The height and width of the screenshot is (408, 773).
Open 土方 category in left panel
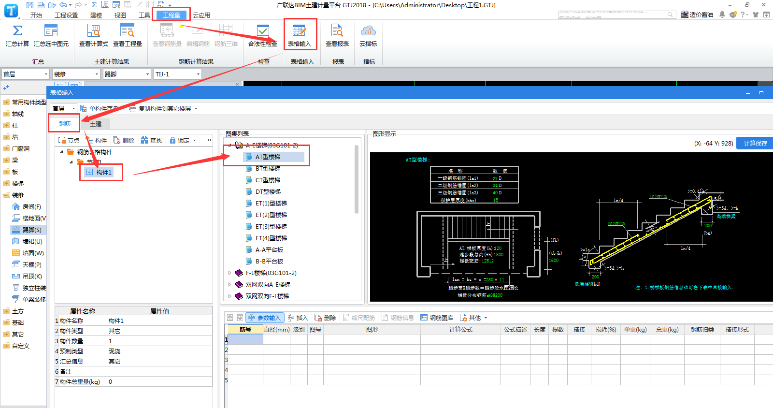[18, 311]
